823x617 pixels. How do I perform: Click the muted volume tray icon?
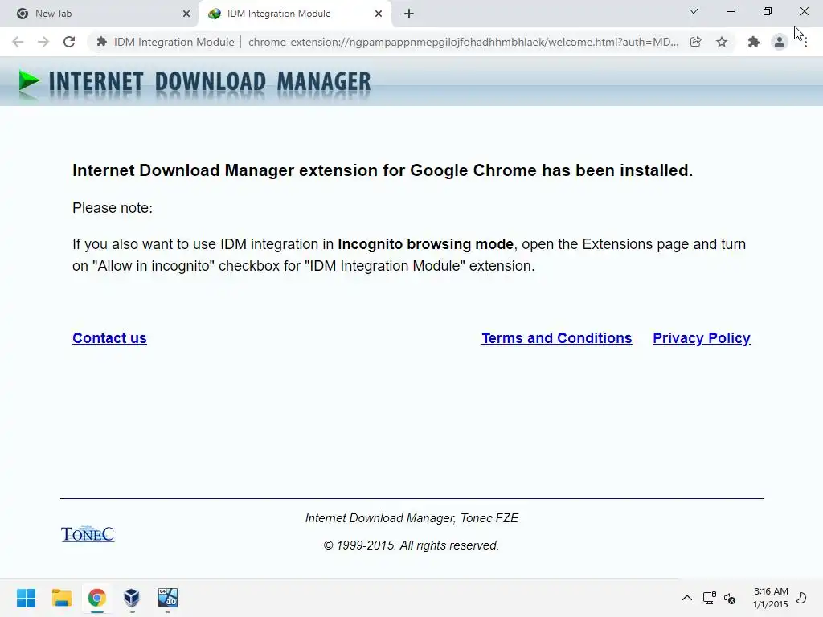[x=730, y=598]
